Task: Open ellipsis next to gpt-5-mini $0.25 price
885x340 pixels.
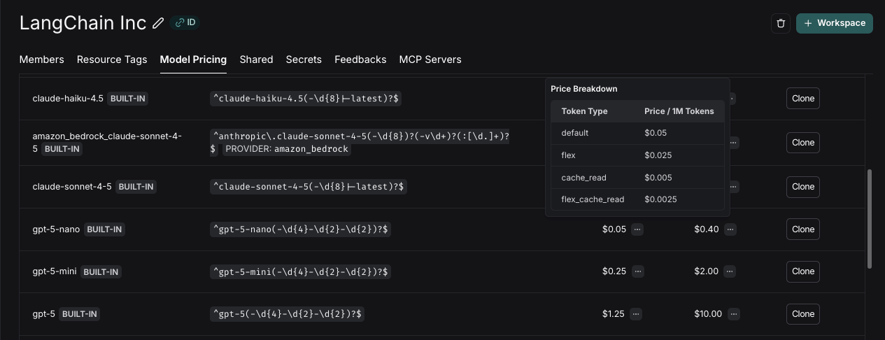Action: point(637,271)
